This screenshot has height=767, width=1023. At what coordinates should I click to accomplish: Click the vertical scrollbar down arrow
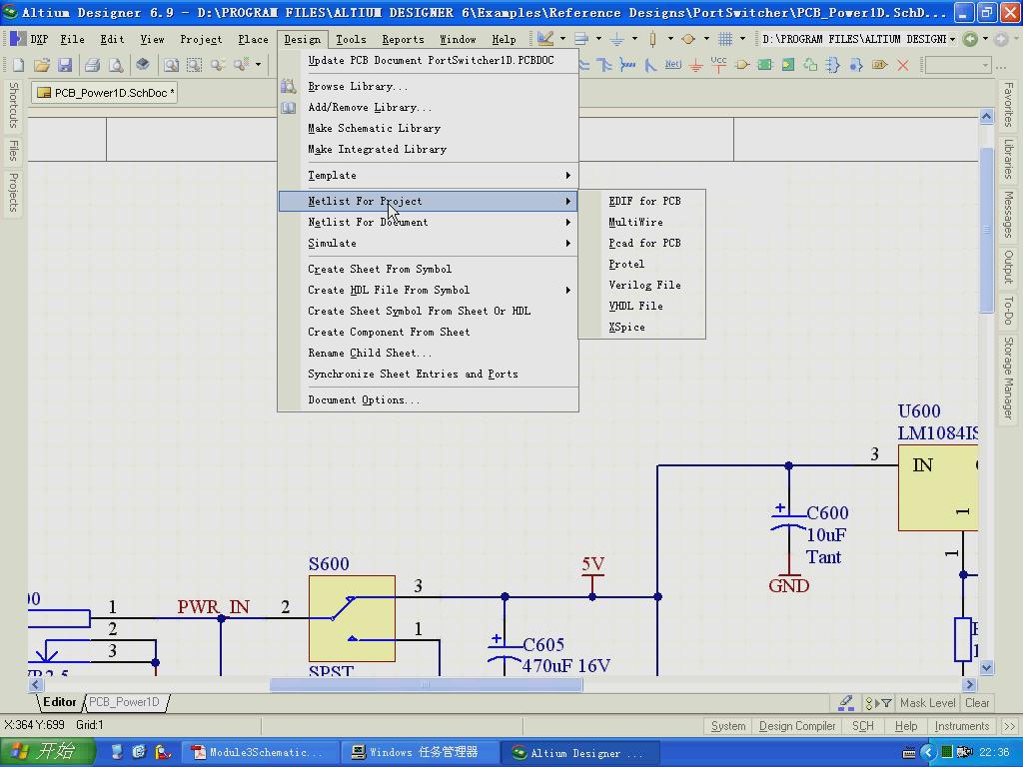(986, 667)
